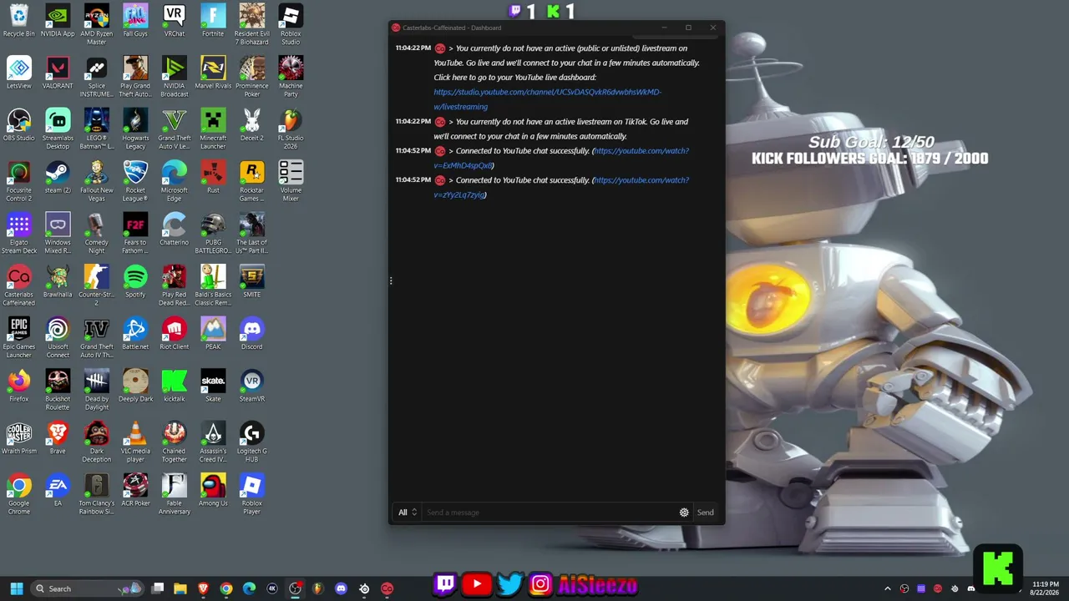1069x601 pixels.
Task: Switch to Casterlabs Caffeinated in the taskbar
Action: [x=387, y=588]
